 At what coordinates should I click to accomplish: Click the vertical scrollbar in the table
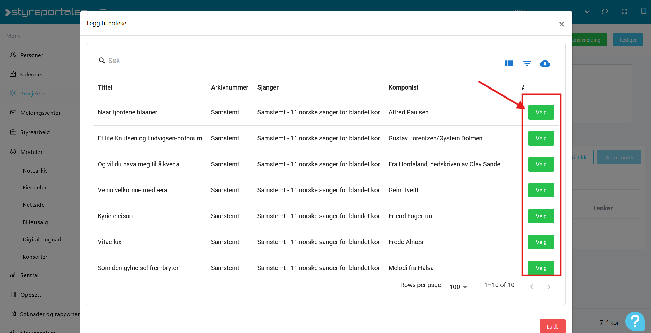(557, 159)
